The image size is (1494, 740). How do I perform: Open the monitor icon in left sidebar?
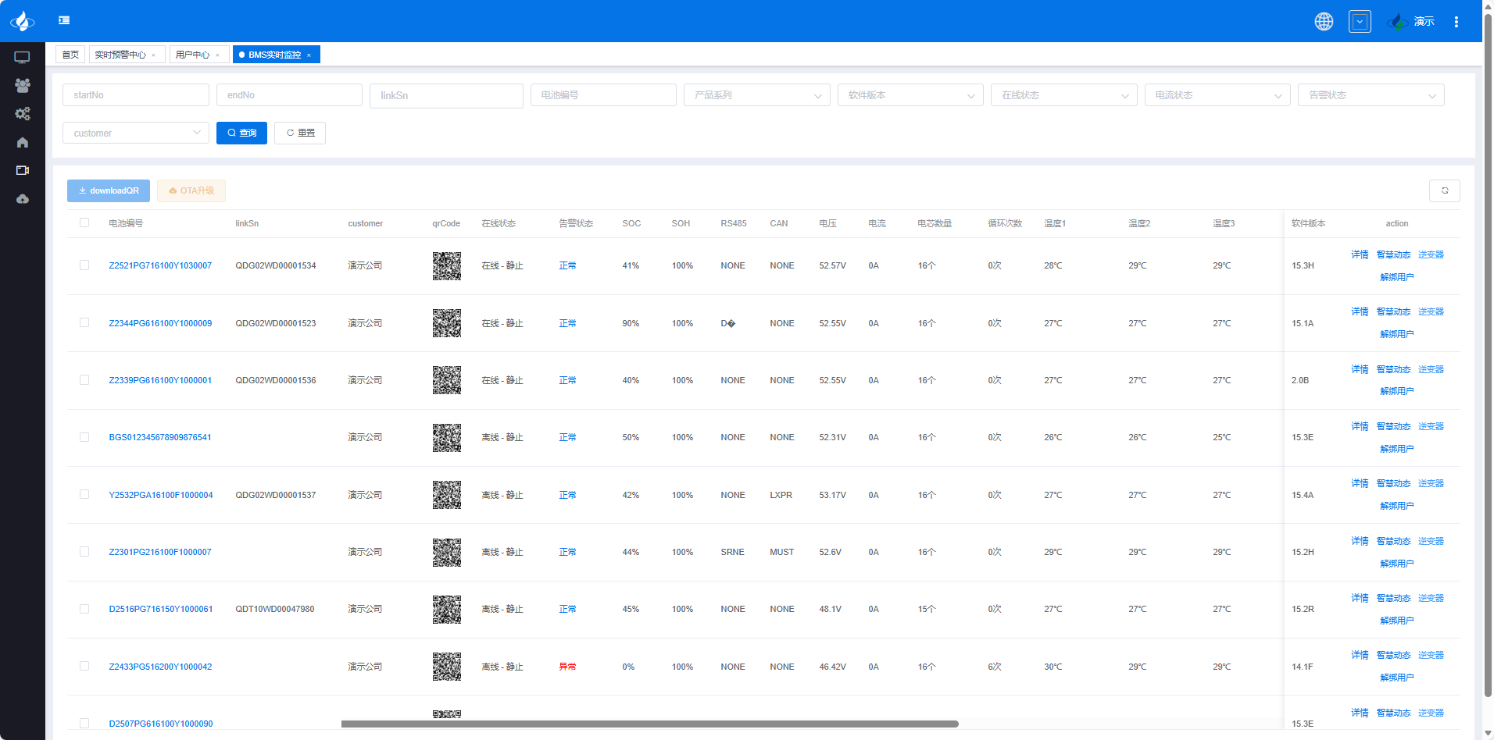(x=22, y=57)
